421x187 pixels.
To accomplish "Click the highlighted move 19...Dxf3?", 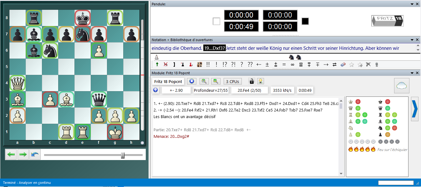I will tap(215, 49).
